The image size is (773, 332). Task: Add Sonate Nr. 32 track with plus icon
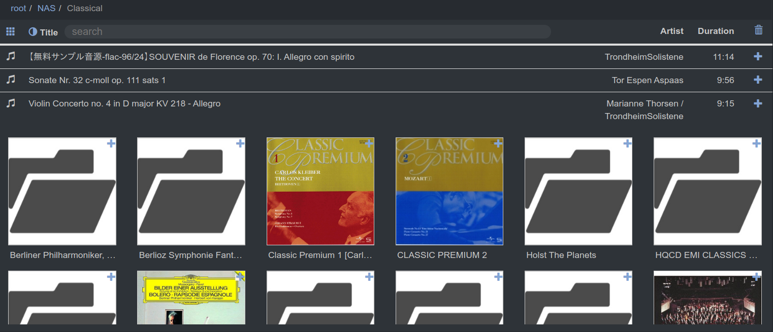(x=758, y=80)
